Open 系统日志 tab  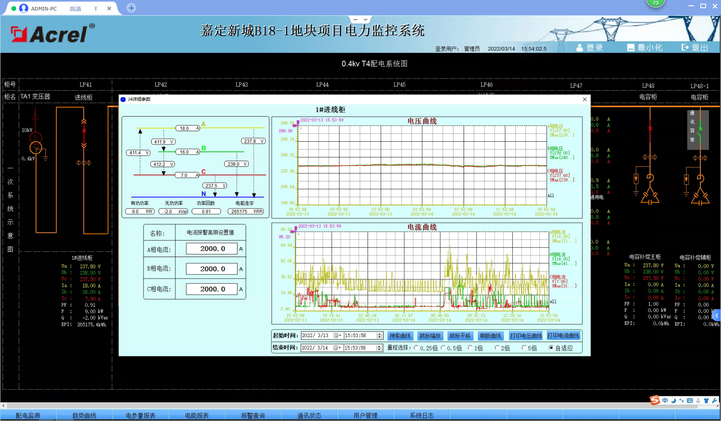coord(422,415)
